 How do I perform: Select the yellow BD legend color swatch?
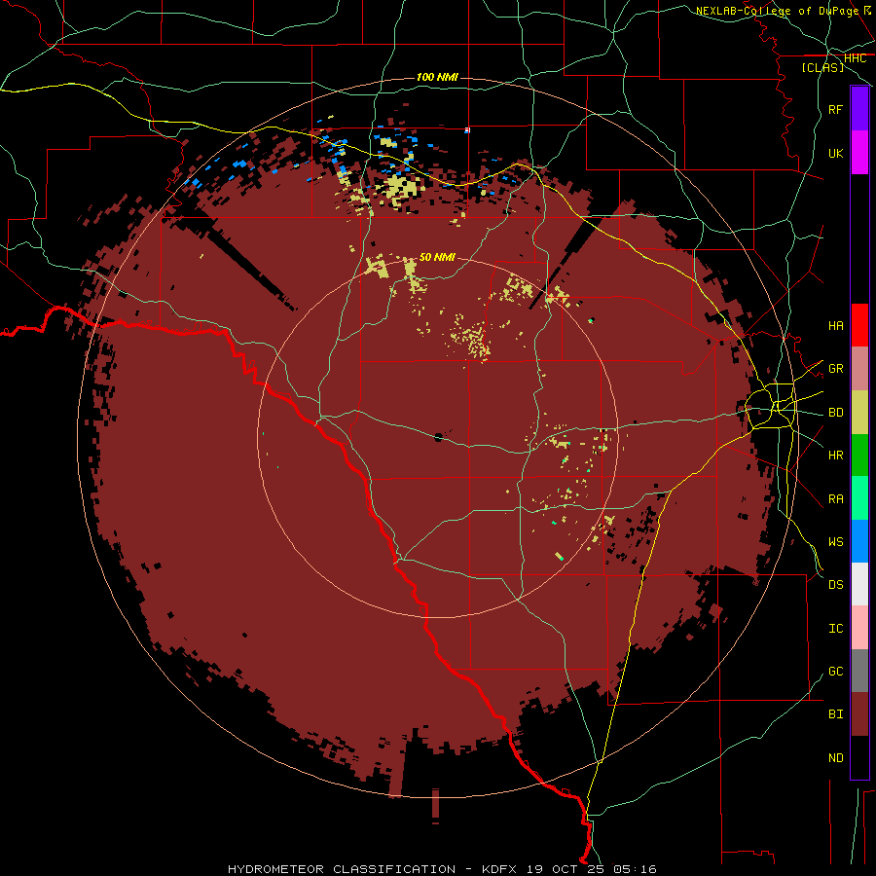859,413
